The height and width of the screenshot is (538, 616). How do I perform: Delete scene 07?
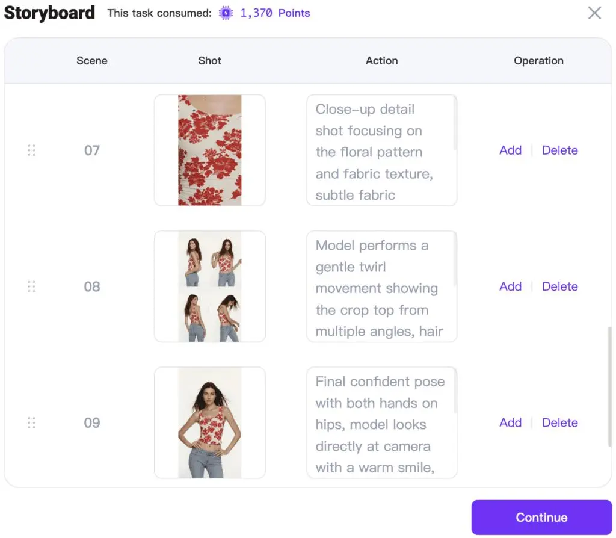pos(560,150)
